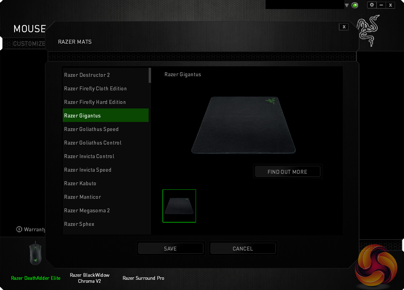Viewport: 404px width, 290px height.
Task: Click the green online status indicator
Action: 355,5
